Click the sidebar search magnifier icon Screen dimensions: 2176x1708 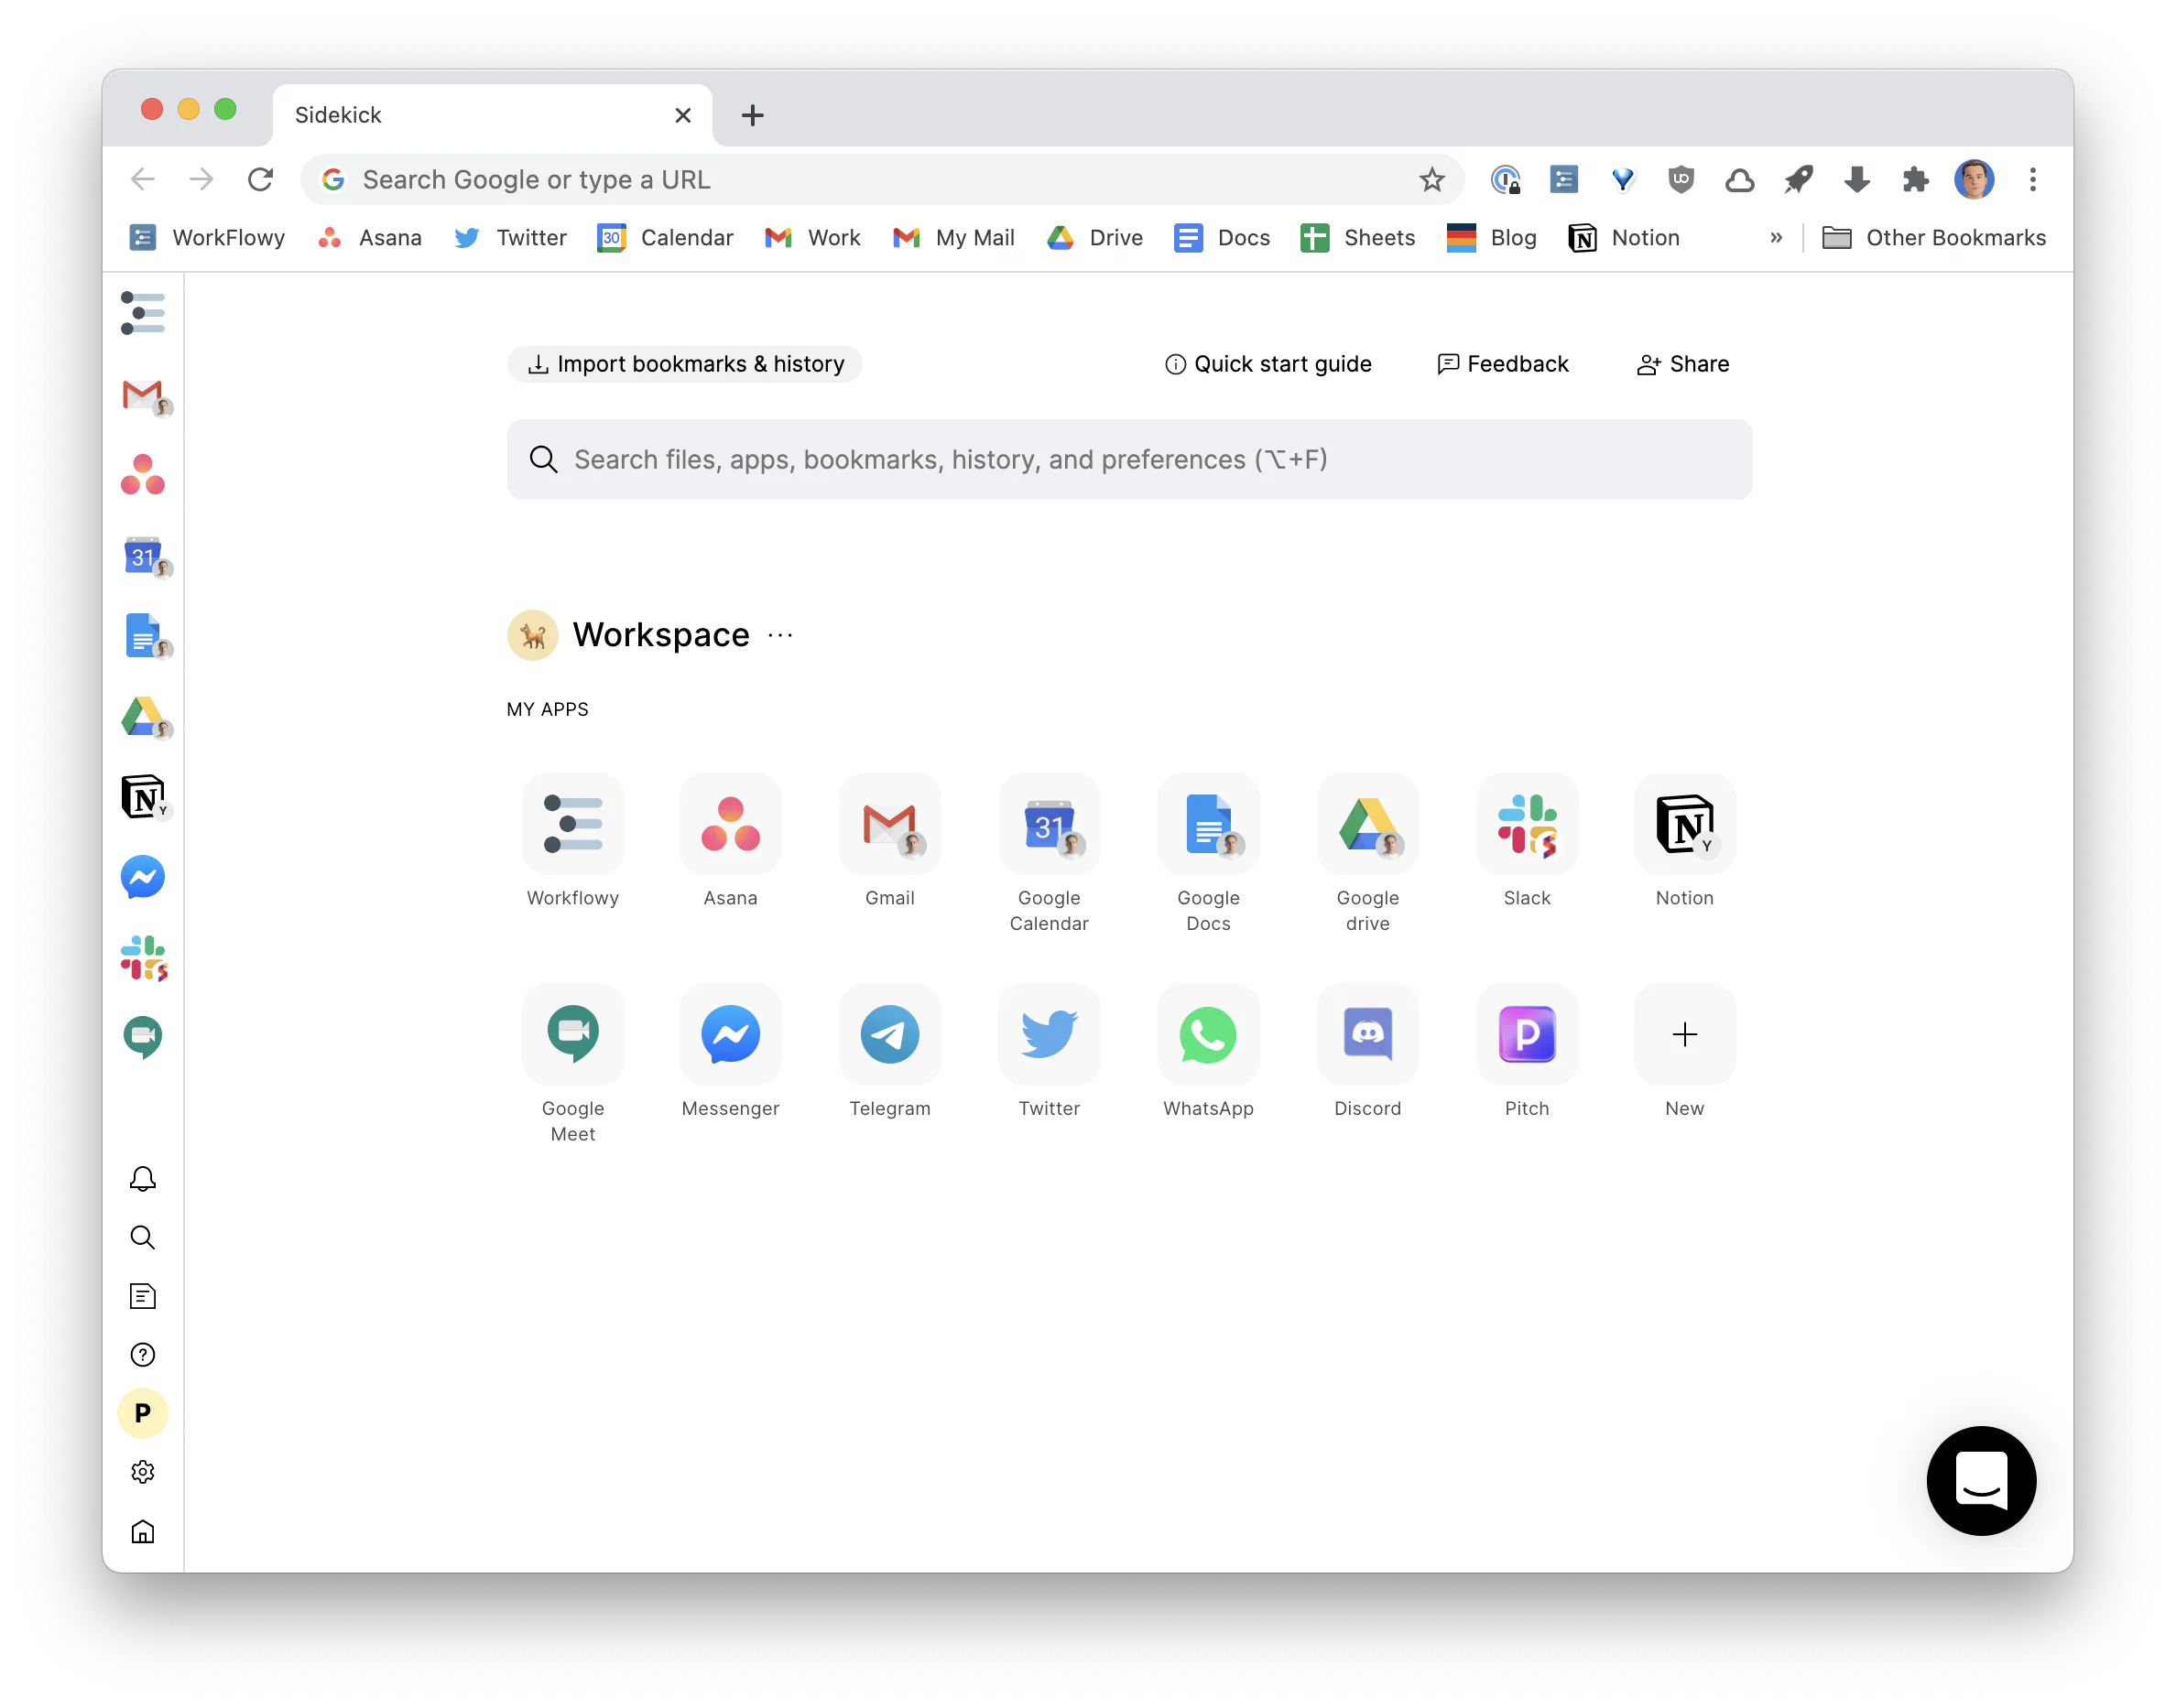point(142,1238)
